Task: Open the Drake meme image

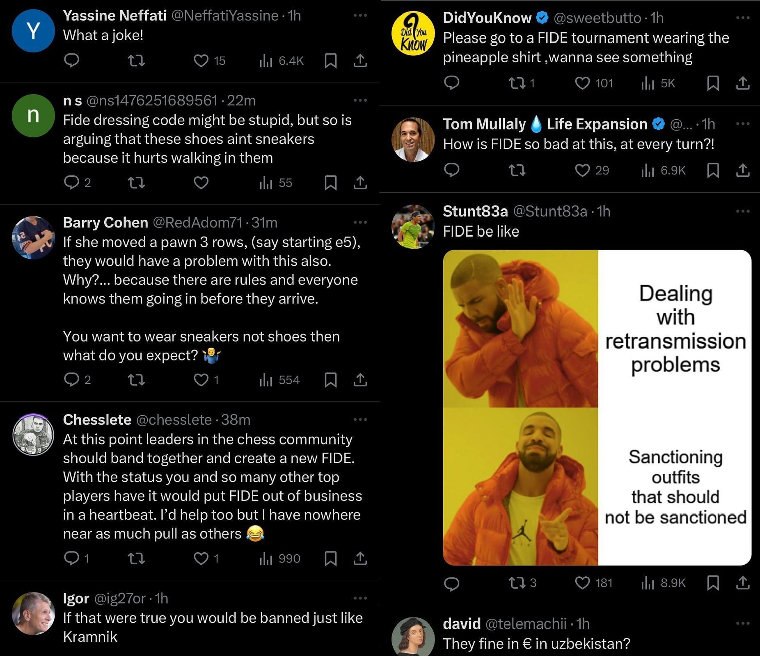Action: click(x=597, y=408)
